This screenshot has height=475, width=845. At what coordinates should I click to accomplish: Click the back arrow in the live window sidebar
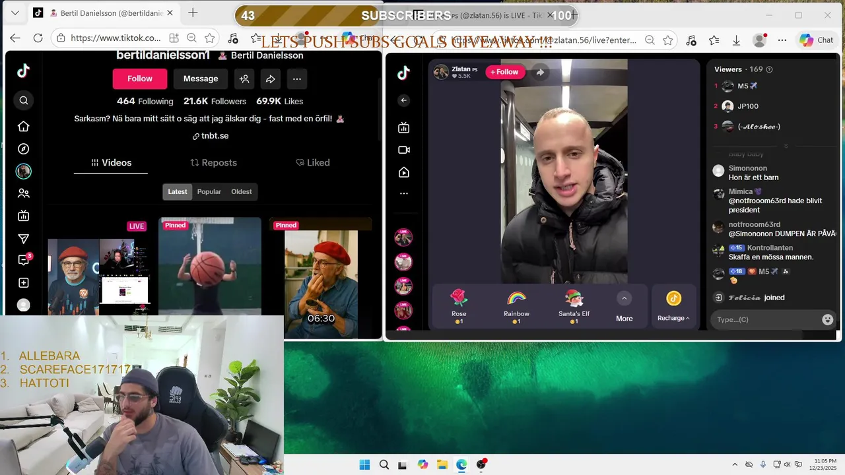pyautogui.click(x=404, y=100)
